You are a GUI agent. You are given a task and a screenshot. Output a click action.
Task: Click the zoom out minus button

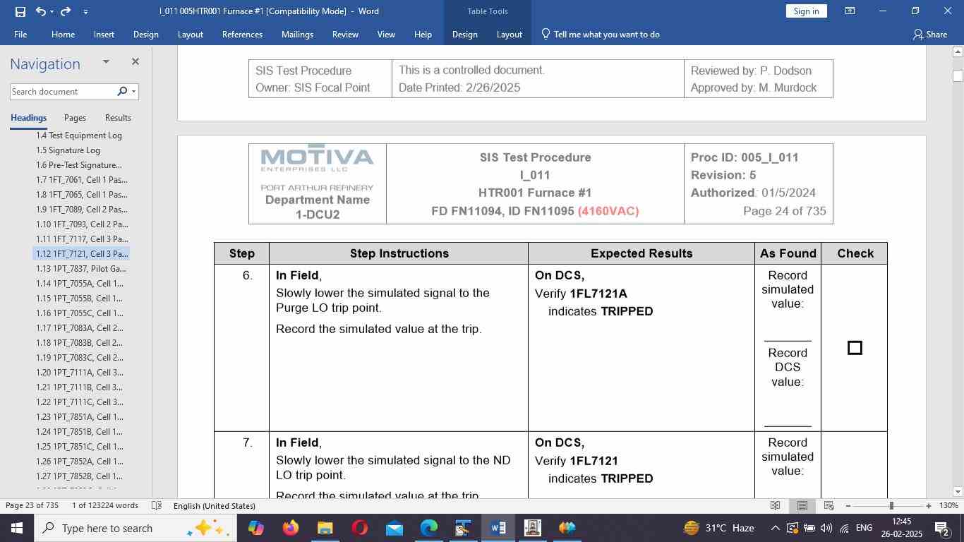(x=848, y=505)
